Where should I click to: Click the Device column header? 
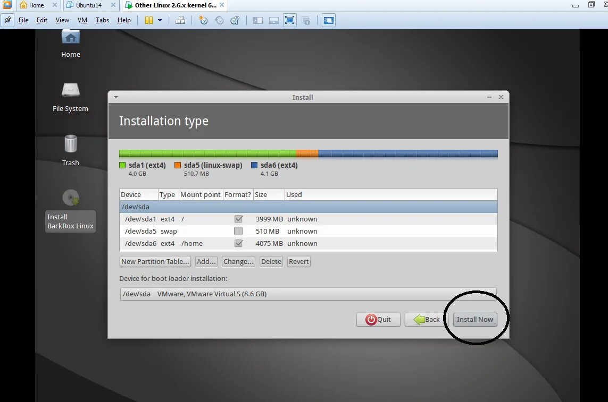coord(139,194)
